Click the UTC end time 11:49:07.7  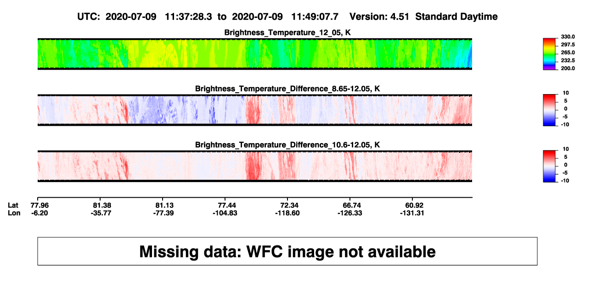pos(315,17)
